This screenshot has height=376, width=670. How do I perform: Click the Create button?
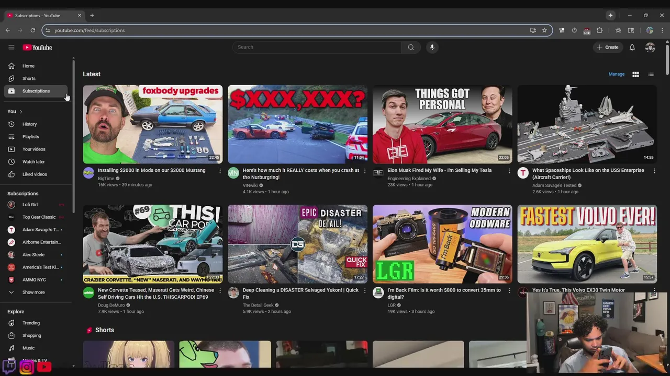[x=608, y=47]
